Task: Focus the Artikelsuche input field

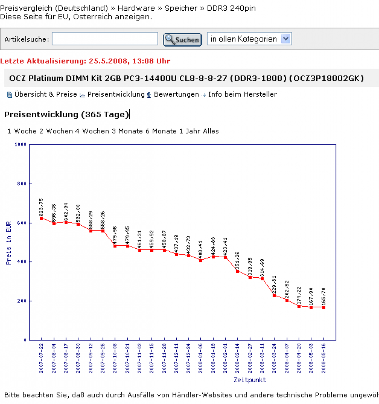Action: tap(105, 39)
